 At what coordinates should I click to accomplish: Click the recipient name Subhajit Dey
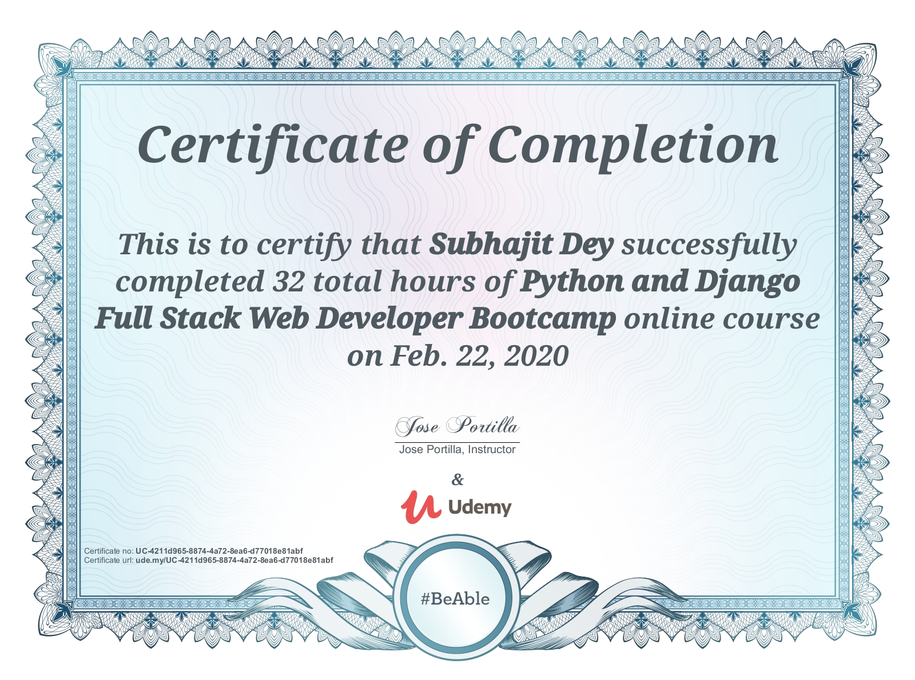[521, 245]
